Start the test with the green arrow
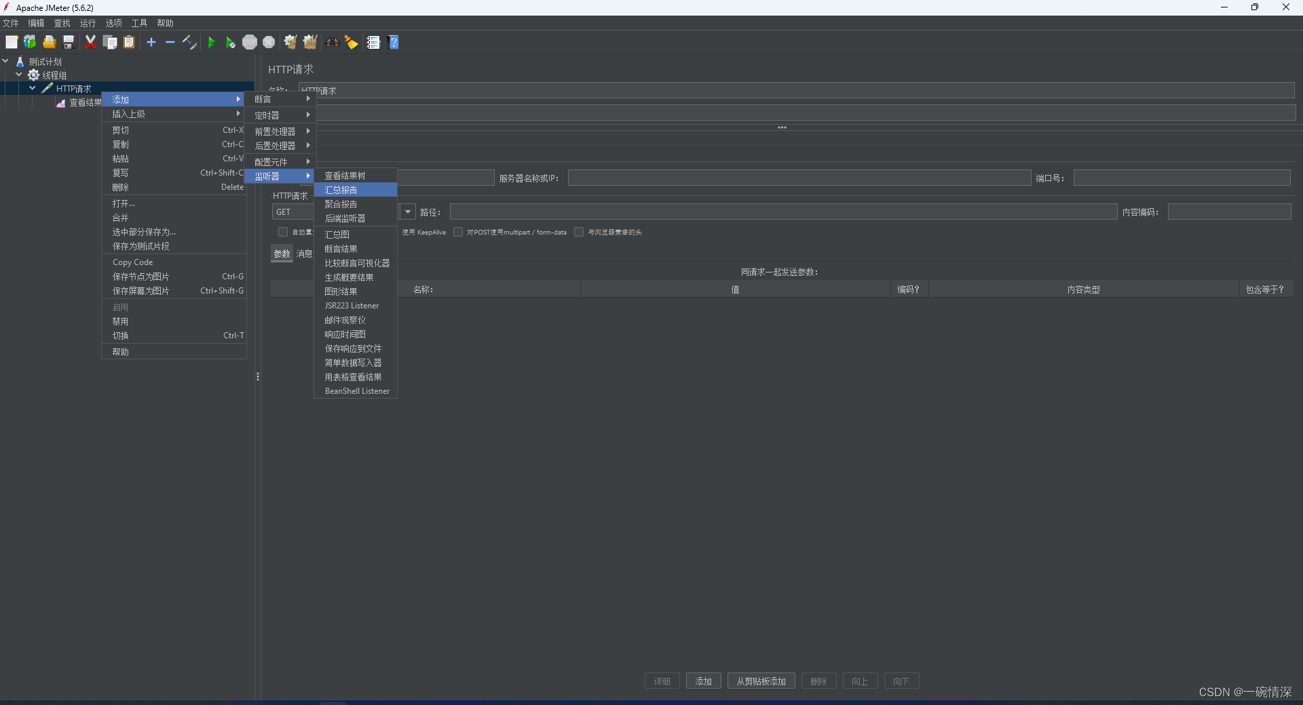This screenshot has height=705, width=1303. [x=211, y=42]
